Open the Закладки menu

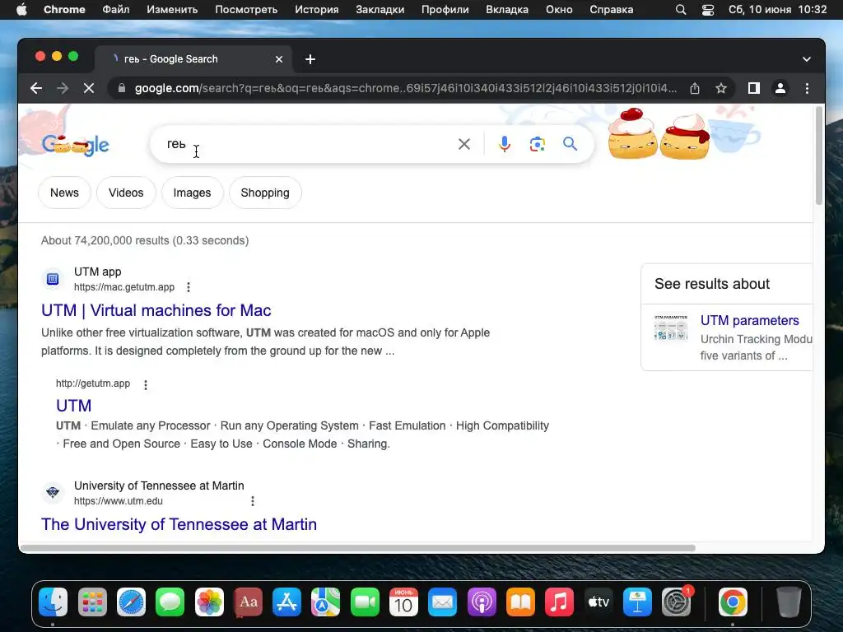pyautogui.click(x=380, y=10)
